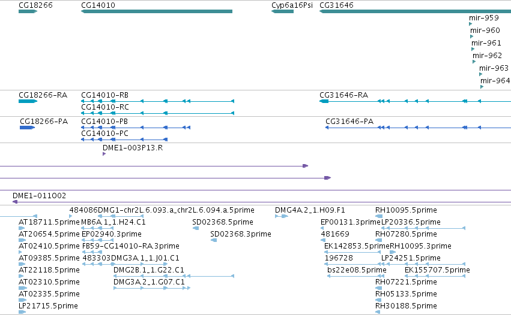511x315 pixels.
Task: Click the RH07280.5prime label
Action: (x=406, y=234)
